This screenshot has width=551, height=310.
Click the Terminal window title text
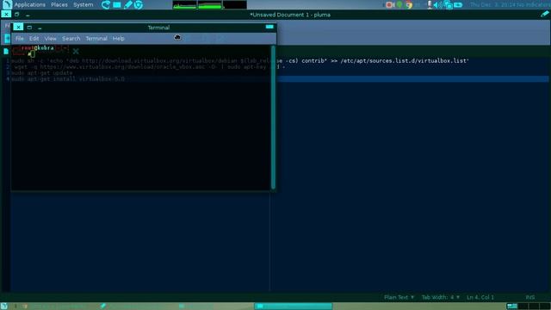coord(158,28)
